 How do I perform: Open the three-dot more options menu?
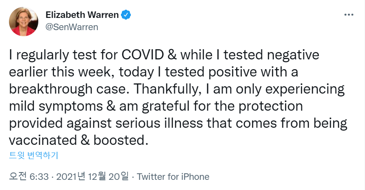[x=349, y=15]
